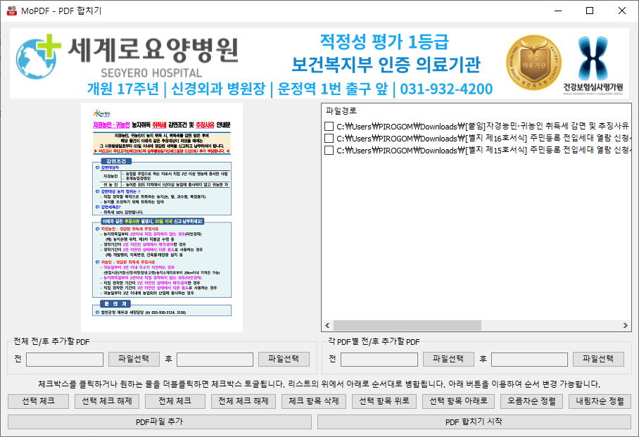639x437 pixels.
Task: Start merging with PDF 합치기 시작
Action: (x=474, y=422)
